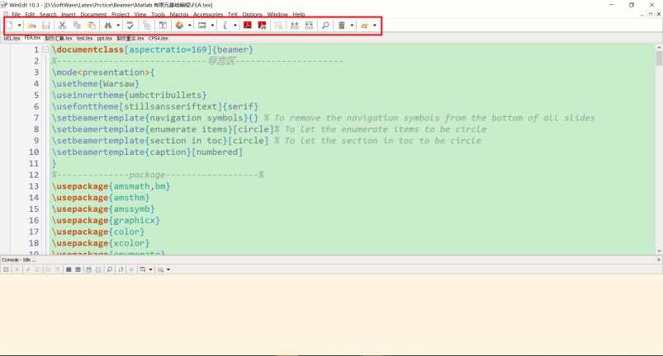Click the TeXify icon in the toolbar
This screenshot has width=663, height=356.
[225, 26]
